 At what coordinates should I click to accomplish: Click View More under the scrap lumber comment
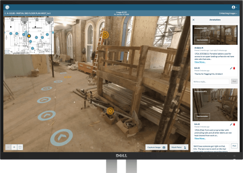click(x=200, y=139)
